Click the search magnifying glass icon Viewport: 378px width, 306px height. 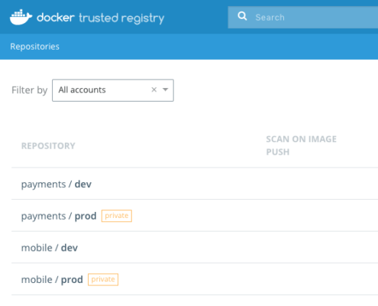242,16
